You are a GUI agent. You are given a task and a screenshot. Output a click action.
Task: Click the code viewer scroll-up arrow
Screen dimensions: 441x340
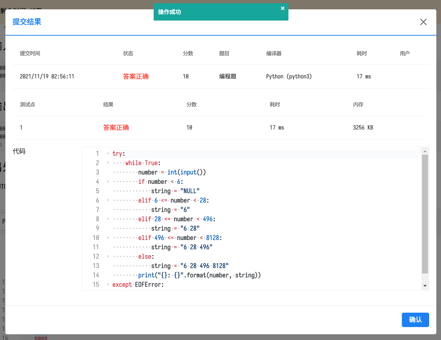[425, 151]
